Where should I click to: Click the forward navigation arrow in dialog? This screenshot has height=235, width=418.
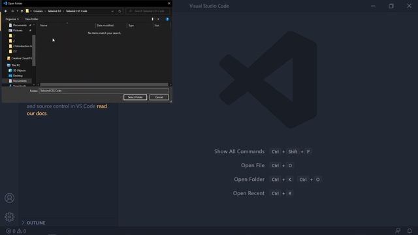(12, 11)
